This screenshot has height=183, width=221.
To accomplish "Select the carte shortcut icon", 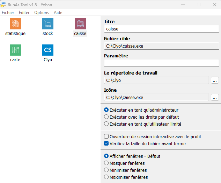I will [15, 50].
